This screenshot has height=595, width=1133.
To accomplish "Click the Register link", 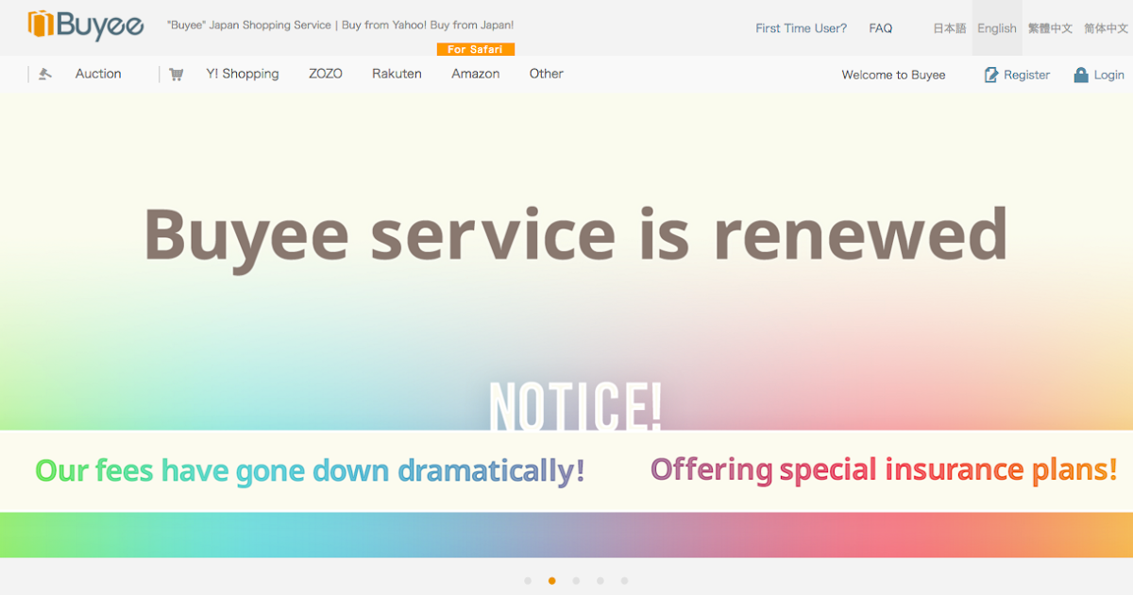I will point(1026,75).
